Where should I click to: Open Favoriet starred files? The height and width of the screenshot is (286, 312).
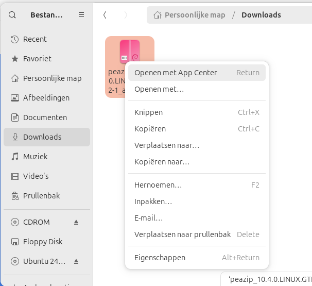pos(37,59)
